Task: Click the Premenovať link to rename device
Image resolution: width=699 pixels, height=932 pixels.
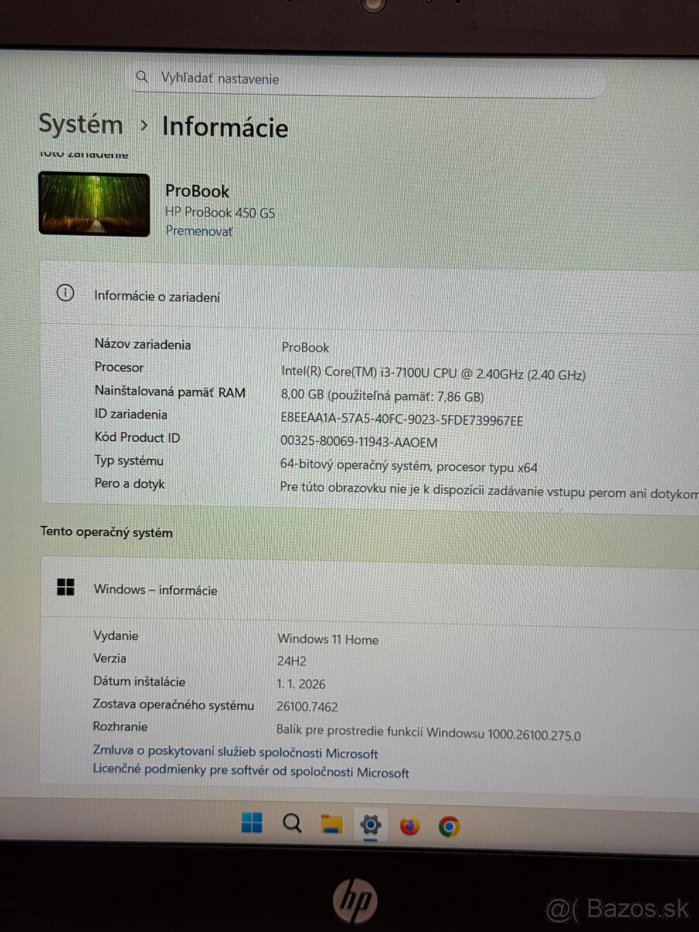Action: coord(199,231)
